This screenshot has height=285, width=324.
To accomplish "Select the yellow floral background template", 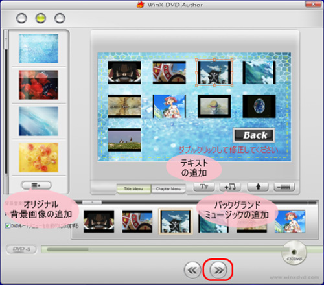I will coord(39,157).
